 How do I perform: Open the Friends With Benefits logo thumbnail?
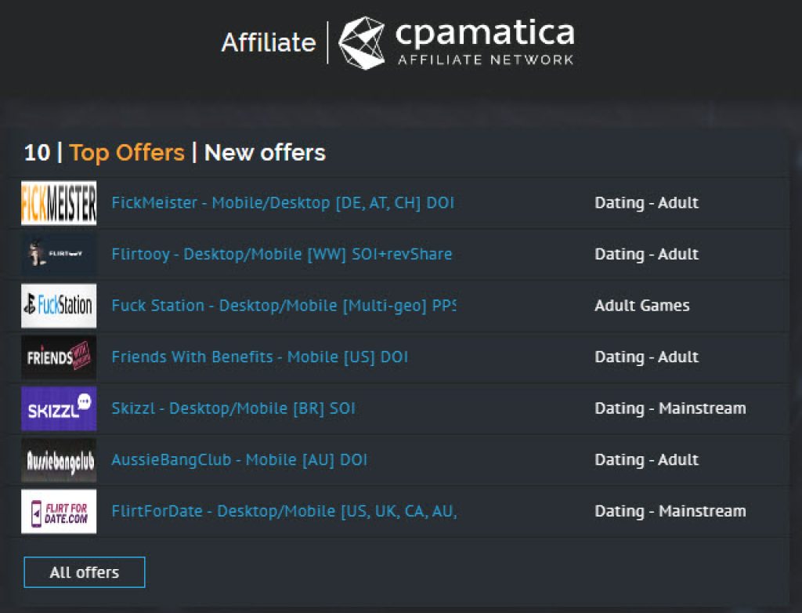coord(59,357)
